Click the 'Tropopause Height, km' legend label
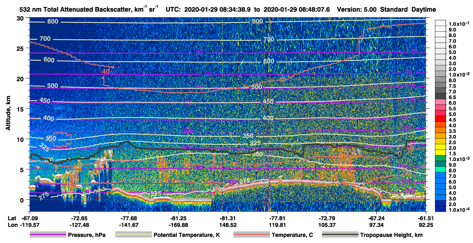This screenshot has height=243, width=473. coord(391,235)
